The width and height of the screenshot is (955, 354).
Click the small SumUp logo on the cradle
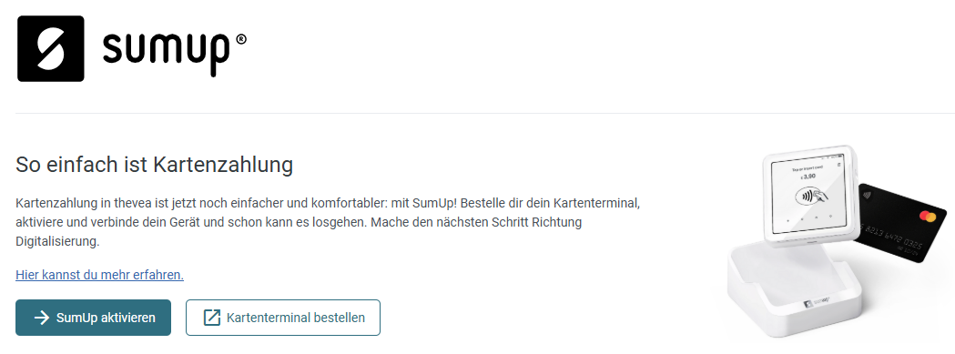pos(816,301)
